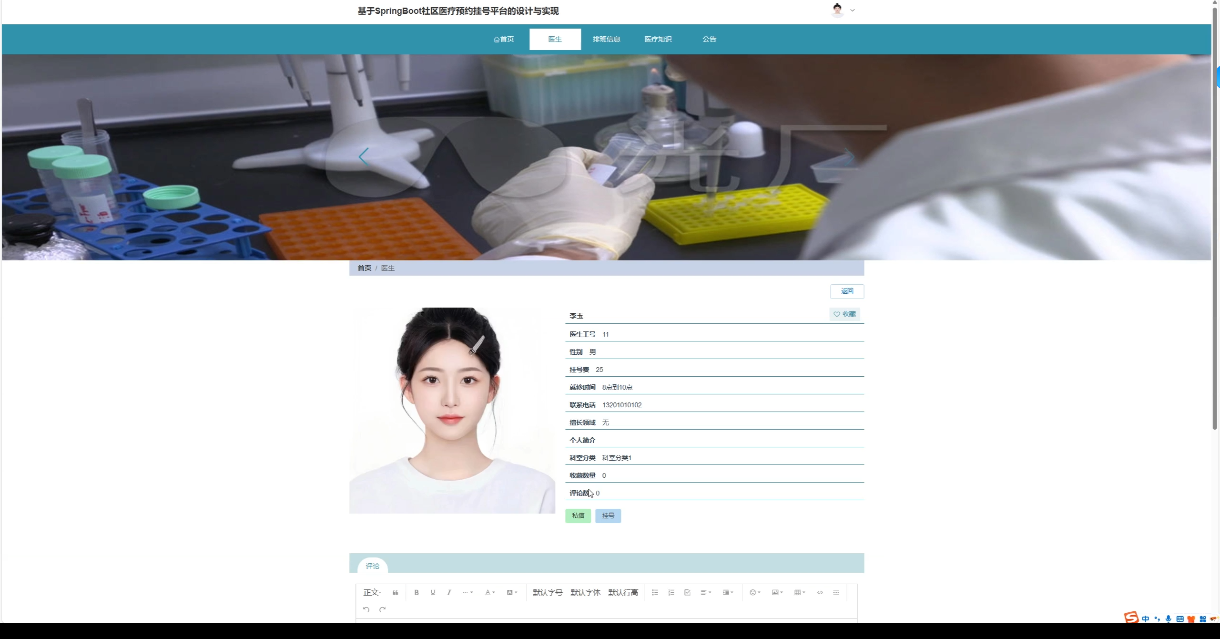Screen dimensions: 1220x639
Task: Switch to the 评论 tab
Action: pos(372,566)
